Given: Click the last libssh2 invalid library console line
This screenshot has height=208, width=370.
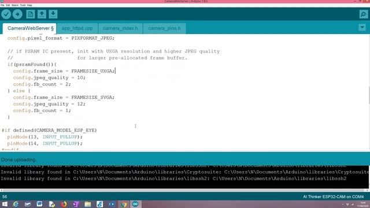Looking at the screenshot, I should click(173, 179).
